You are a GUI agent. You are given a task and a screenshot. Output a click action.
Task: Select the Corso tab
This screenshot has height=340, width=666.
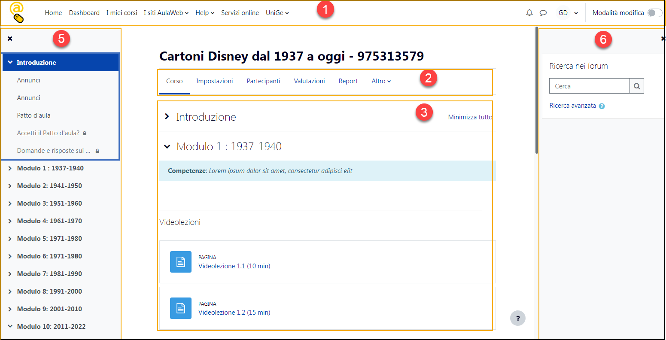click(174, 81)
